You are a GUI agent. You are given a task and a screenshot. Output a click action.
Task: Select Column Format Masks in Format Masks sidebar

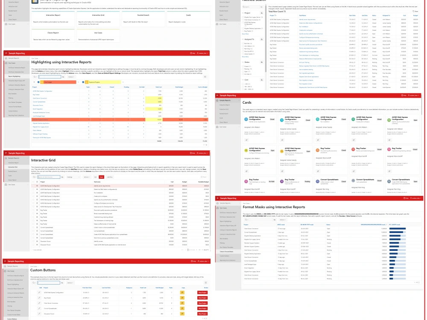click(x=228, y=252)
